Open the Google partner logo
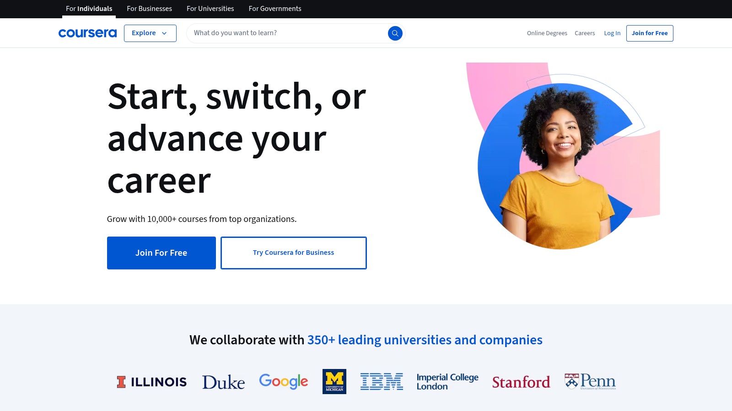This screenshot has width=732, height=411. click(x=284, y=381)
